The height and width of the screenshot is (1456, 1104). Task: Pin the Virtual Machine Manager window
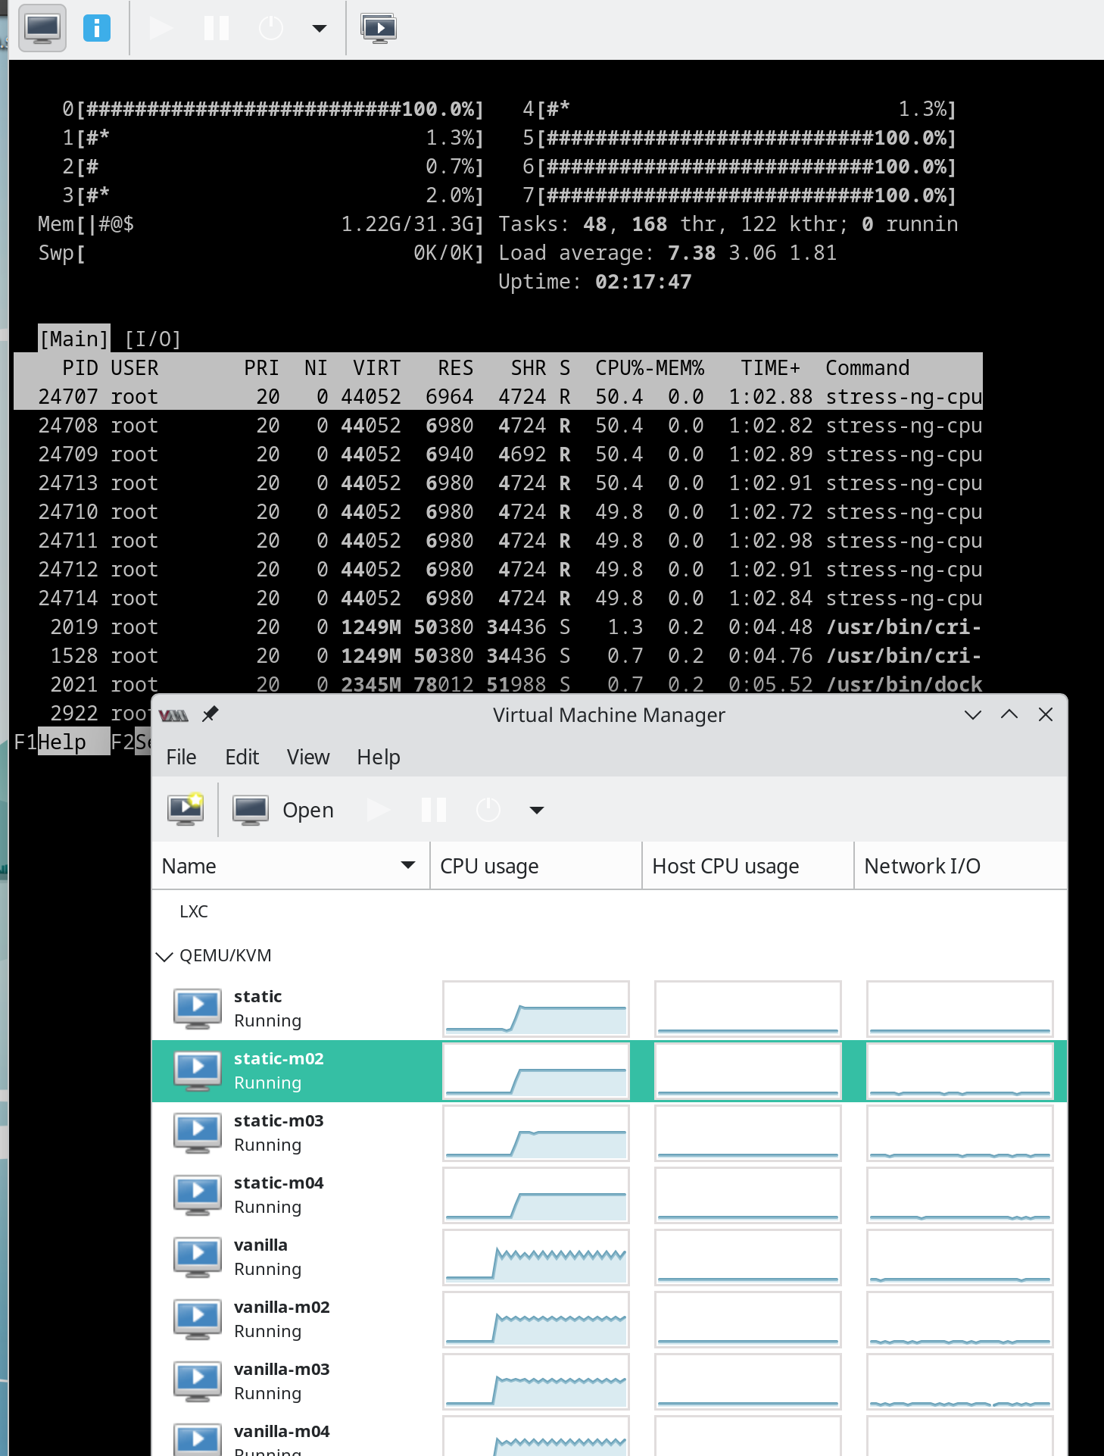pos(211,714)
